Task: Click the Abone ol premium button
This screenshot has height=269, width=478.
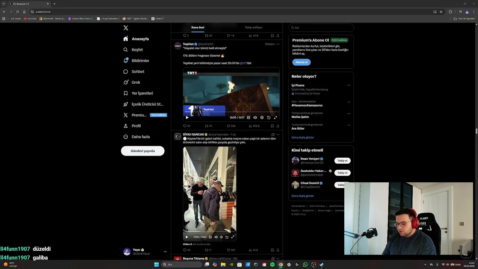Action: point(301,62)
